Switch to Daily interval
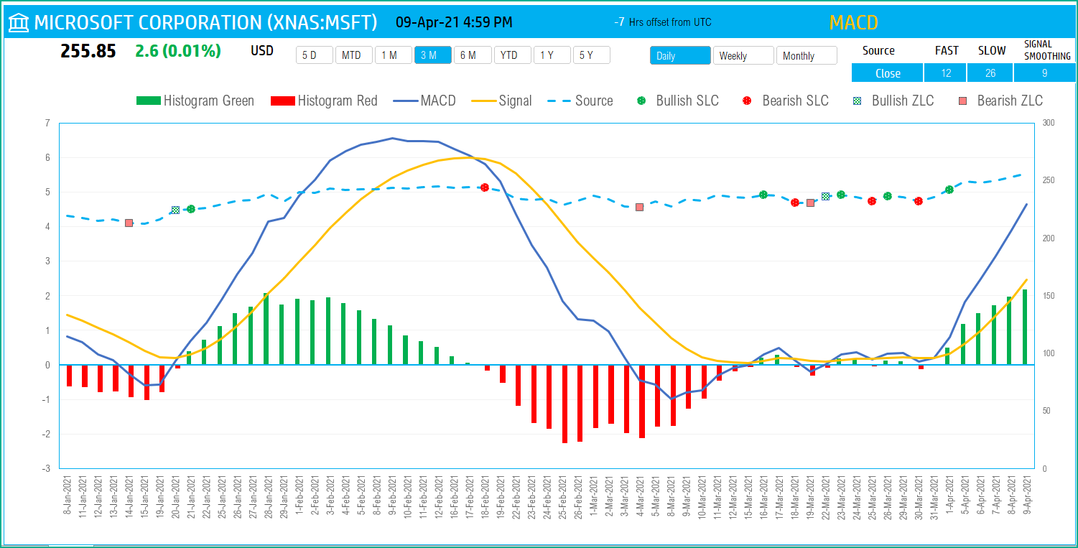This screenshot has width=1078, height=548. click(x=680, y=55)
